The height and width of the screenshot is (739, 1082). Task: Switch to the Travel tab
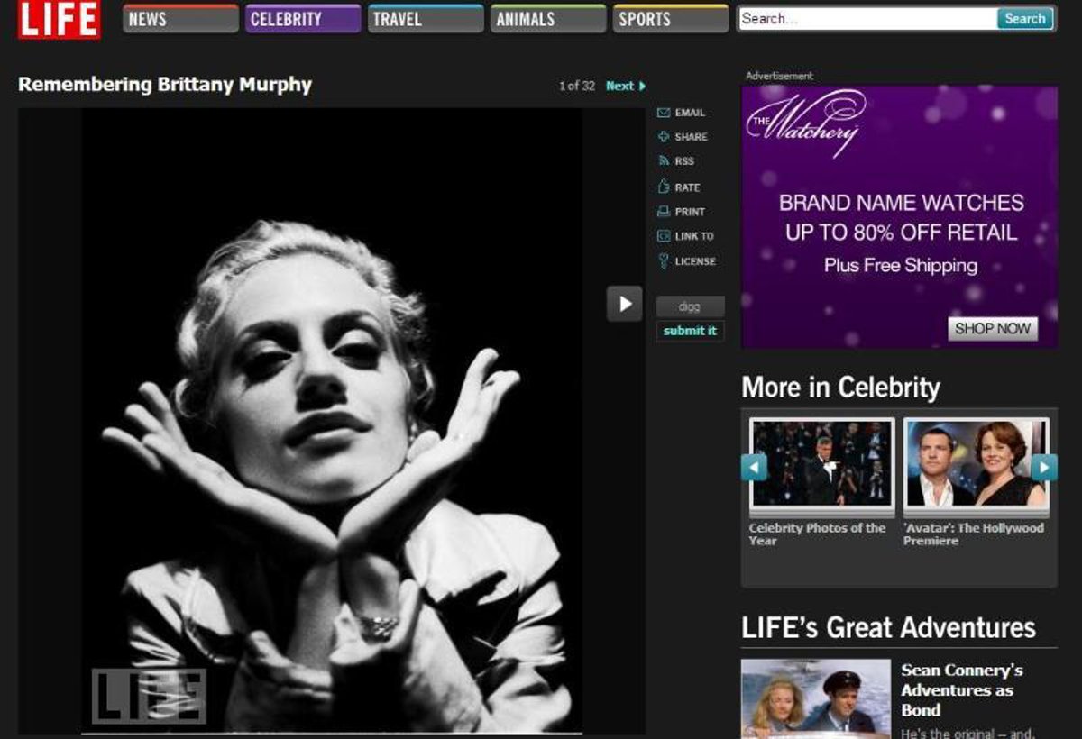(426, 19)
